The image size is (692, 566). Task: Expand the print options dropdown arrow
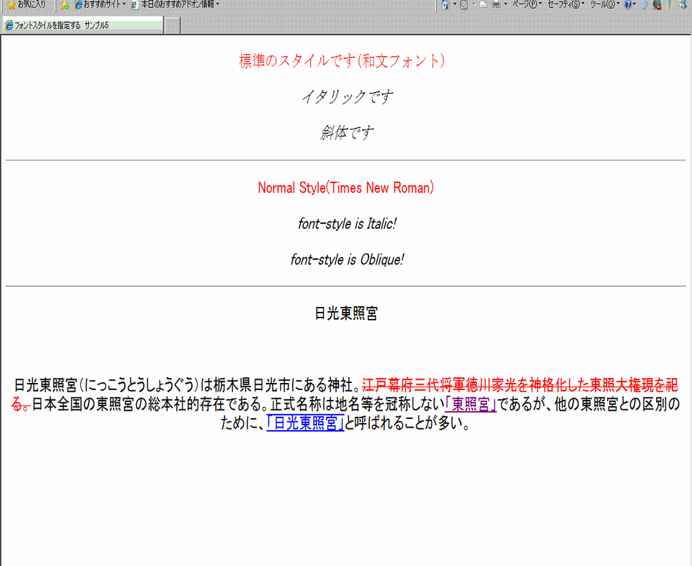505,4
